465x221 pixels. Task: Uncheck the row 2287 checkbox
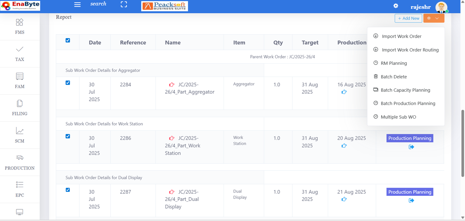[68, 190]
